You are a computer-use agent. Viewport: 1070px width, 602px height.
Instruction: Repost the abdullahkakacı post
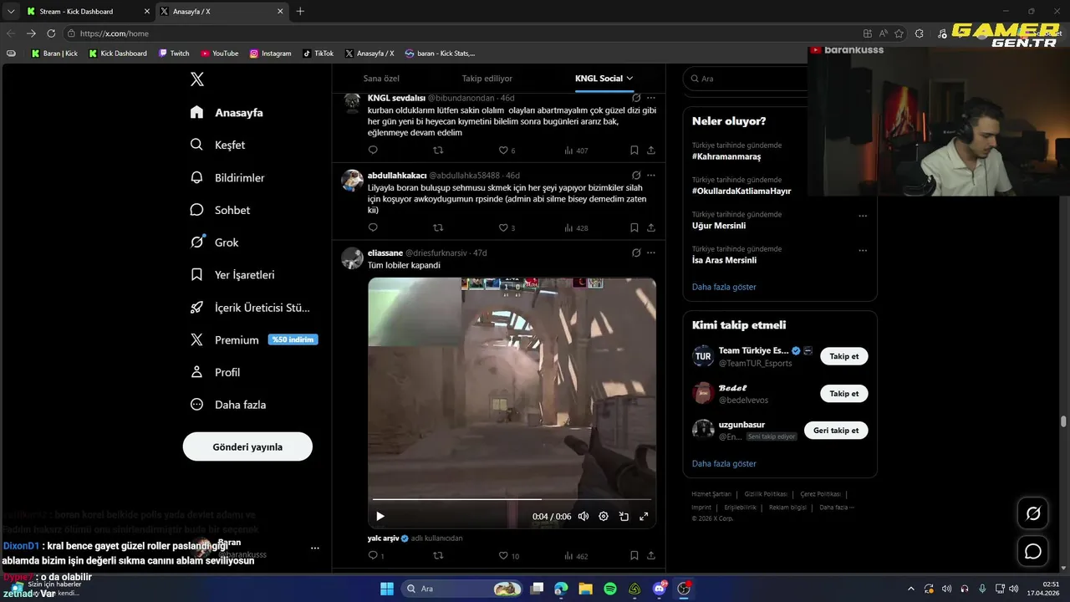pos(438,227)
